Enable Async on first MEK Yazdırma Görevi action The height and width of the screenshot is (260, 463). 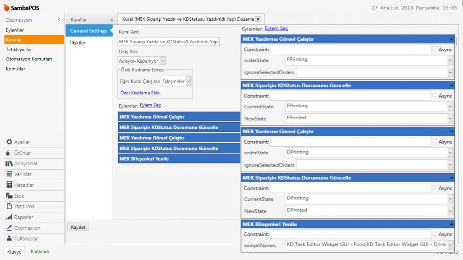(x=435, y=49)
